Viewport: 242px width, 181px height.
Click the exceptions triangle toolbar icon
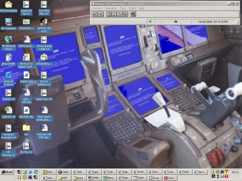pyautogui.click(x=119, y=14)
